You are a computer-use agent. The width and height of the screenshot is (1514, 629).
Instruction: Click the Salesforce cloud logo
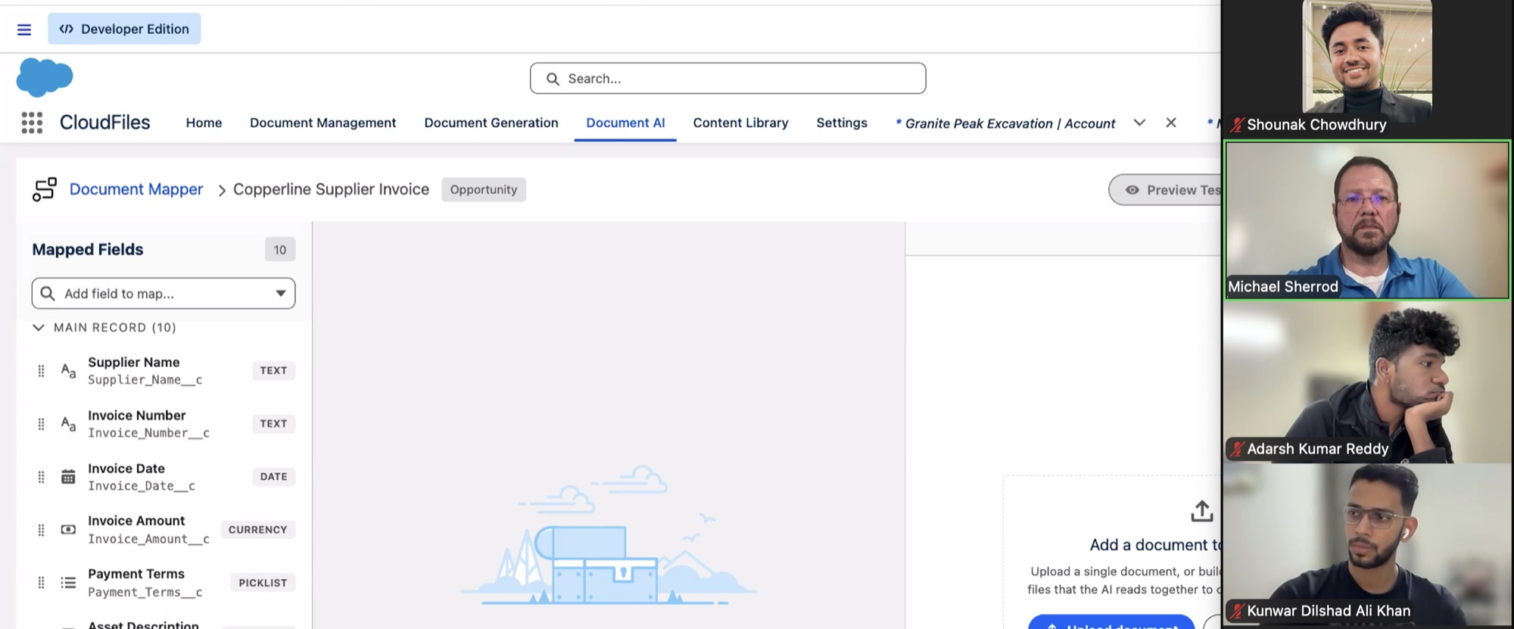pos(45,77)
